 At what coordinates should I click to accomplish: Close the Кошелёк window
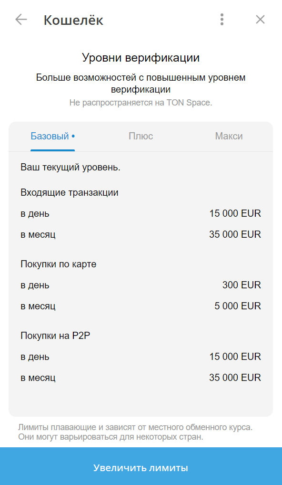tap(261, 20)
